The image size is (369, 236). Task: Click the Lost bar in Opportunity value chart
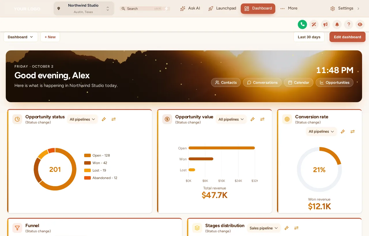[192, 170]
